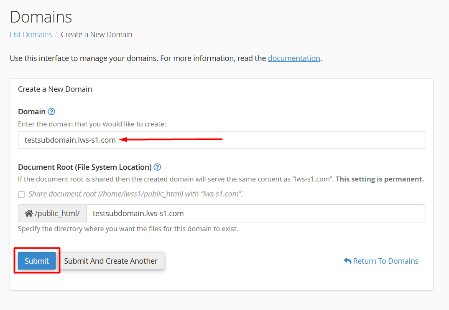Click the arrow icon beside Return To Domains
Viewport: 449px width, 310px height.
coord(347,261)
